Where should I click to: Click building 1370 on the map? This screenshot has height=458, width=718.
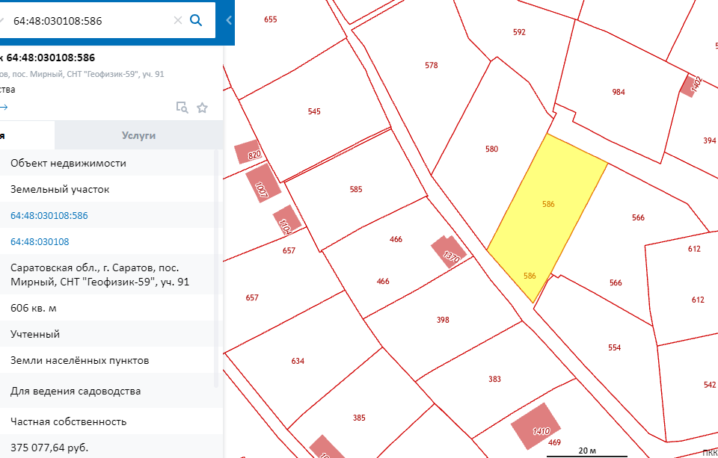(x=448, y=251)
